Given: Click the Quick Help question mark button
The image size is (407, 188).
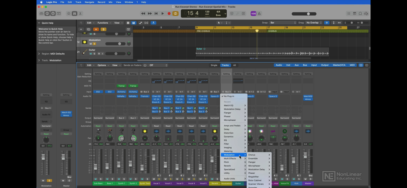Looking at the screenshot, I should point(53,13).
